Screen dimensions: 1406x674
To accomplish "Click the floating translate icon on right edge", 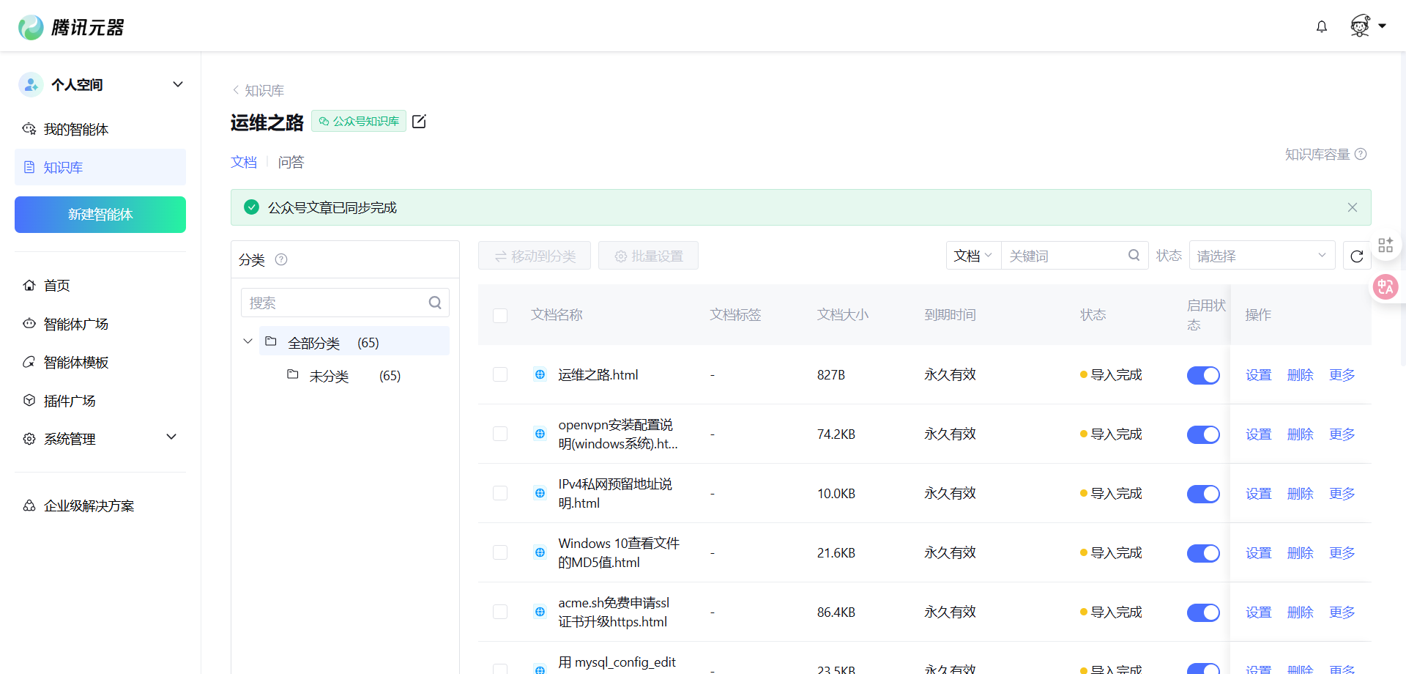I will tap(1385, 287).
